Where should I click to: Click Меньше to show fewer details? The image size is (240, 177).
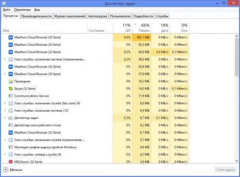[16, 170]
